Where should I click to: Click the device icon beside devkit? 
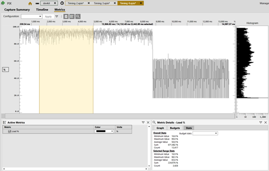pyautogui.click(x=37, y=3)
